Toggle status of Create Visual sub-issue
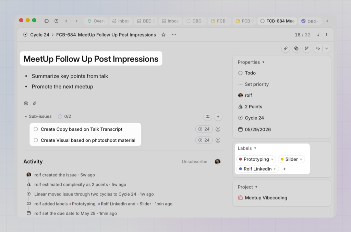 click(36, 140)
